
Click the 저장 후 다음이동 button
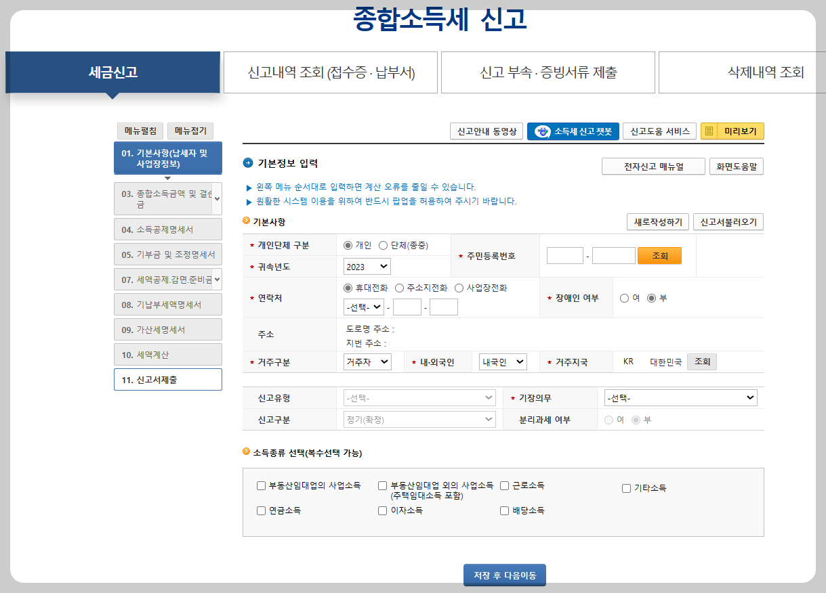tap(505, 575)
